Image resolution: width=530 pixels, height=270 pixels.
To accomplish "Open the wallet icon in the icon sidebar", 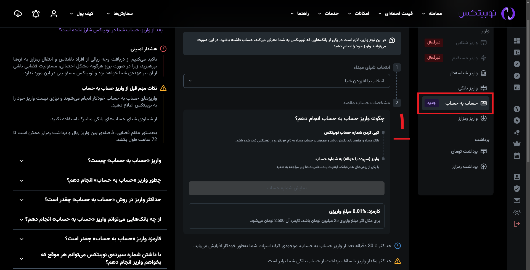I will (517, 52).
